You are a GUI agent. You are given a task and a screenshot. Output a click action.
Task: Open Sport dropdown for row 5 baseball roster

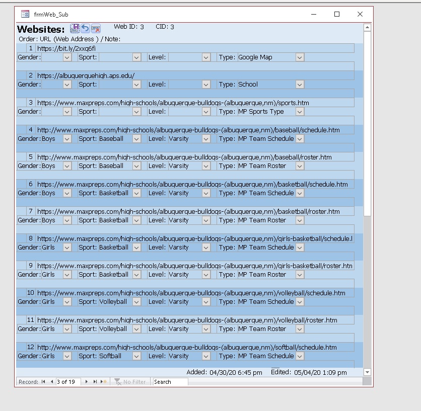136,166
